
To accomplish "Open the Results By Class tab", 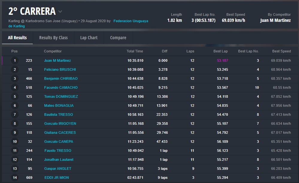I will pyautogui.click(x=53, y=38).
